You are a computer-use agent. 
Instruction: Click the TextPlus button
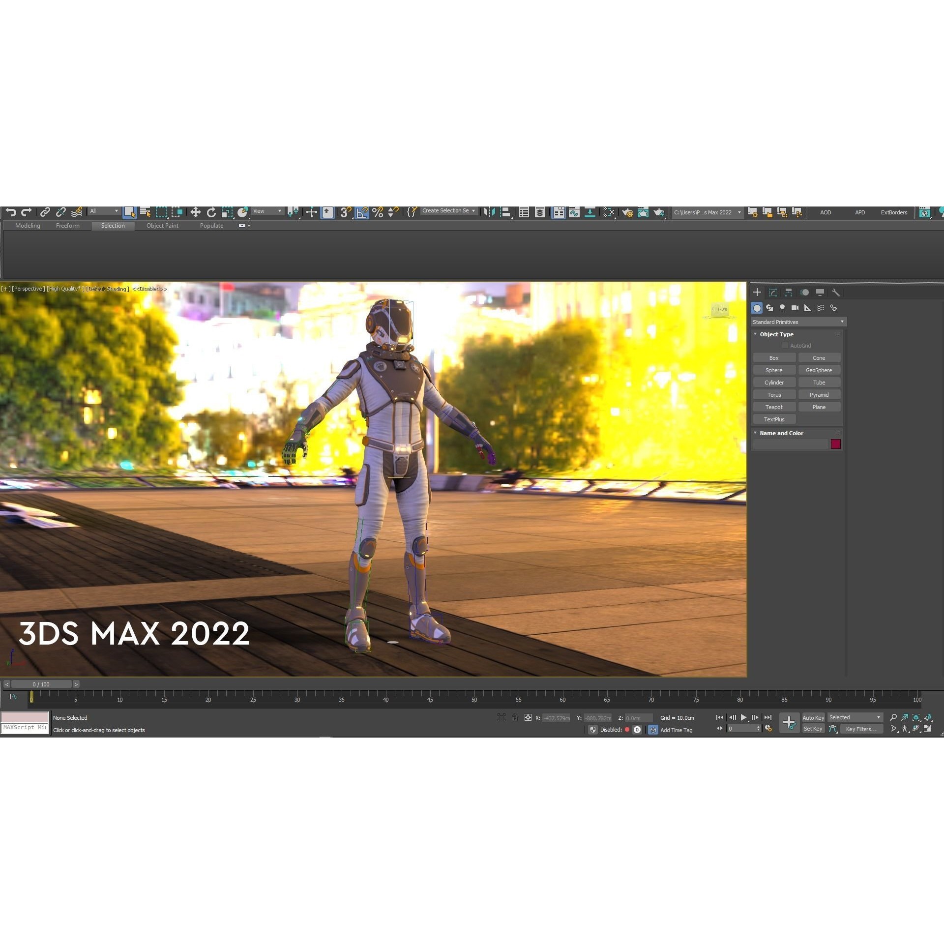pyautogui.click(x=774, y=419)
